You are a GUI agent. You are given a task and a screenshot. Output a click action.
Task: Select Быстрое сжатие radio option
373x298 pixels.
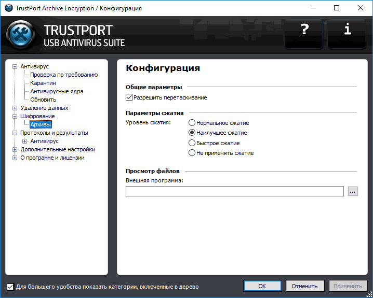192,143
